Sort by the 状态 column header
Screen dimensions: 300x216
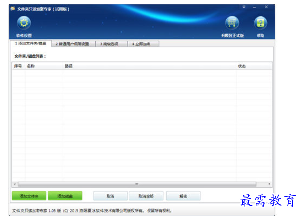pos(254,66)
